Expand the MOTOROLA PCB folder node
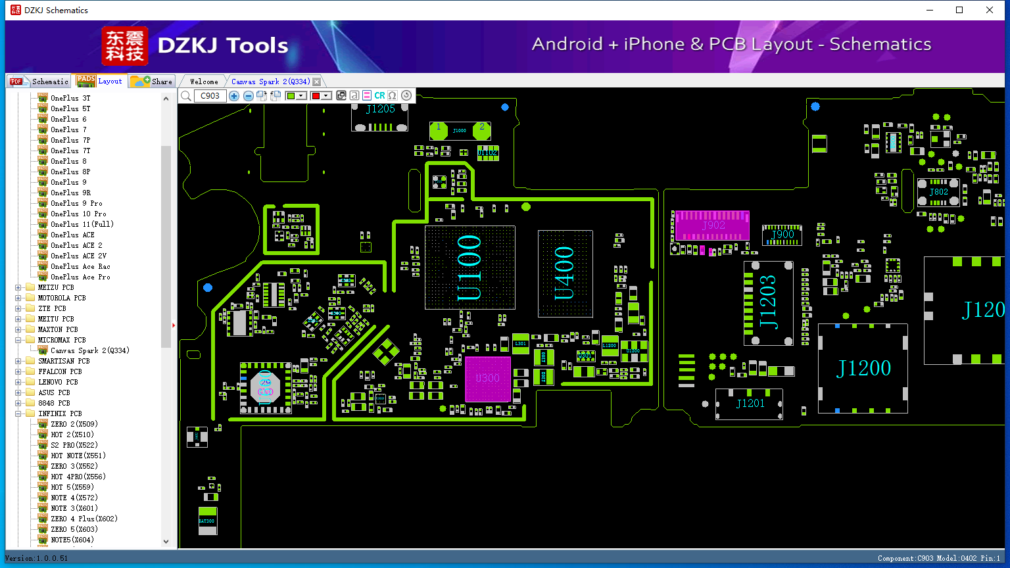Screen dimensions: 1010x568 (18, 298)
